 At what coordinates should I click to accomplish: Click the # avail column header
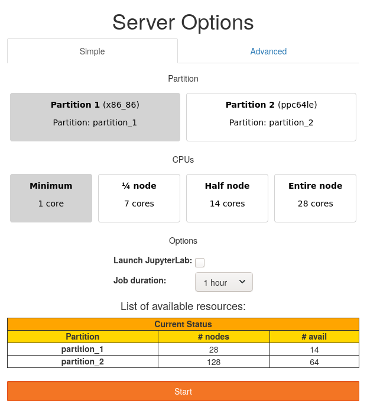point(314,337)
